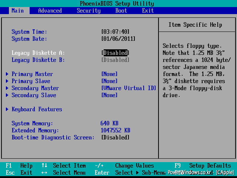Click the Legacy Diskette B label
The width and height of the screenshot is (237, 178).
click(x=38, y=60)
